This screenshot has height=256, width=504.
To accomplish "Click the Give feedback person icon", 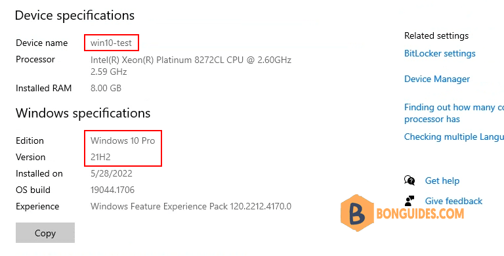I will [x=409, y=201].
